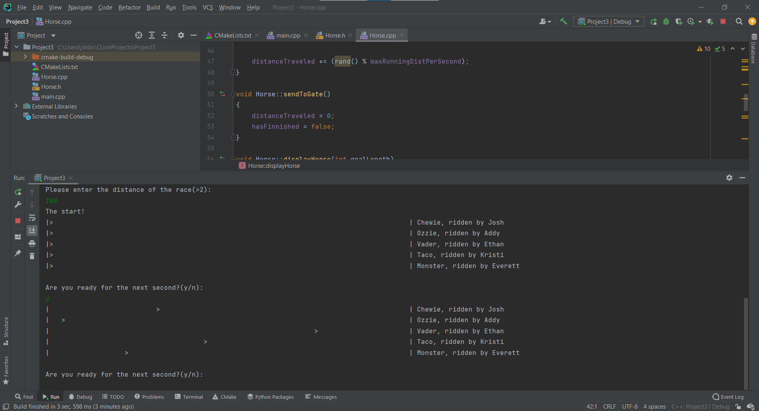
Task: Run with Coverage shield icon
Action: click(x=680, y=22)
